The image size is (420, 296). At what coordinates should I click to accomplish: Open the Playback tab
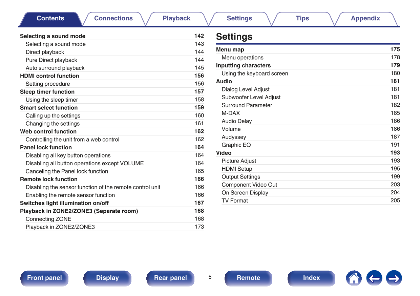pyautogui.click(x=176, y=19)
